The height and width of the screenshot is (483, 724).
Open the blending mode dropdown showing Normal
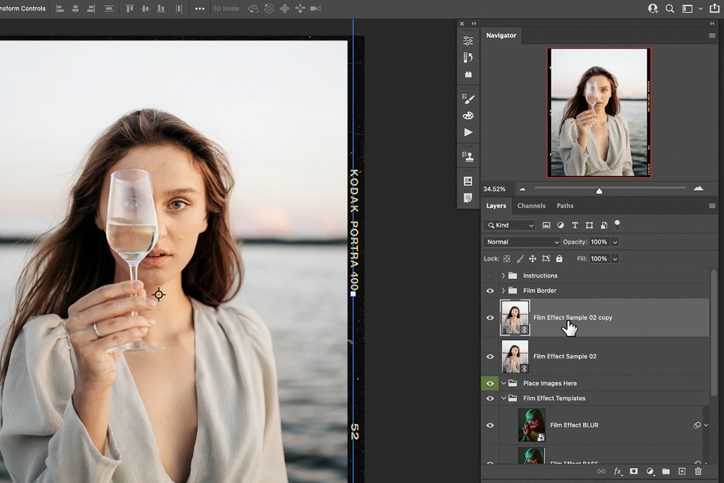pos(521,241)
